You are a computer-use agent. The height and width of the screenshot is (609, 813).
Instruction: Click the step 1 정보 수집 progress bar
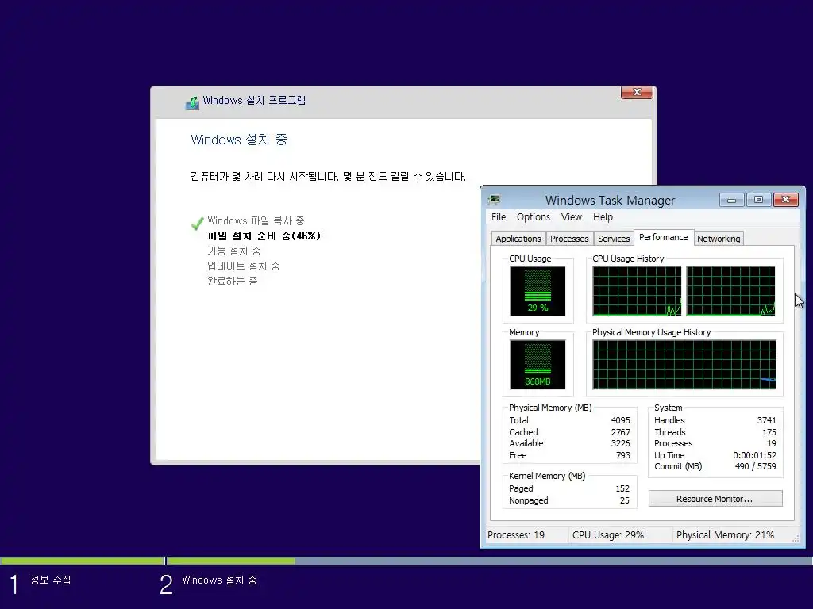[82, 561]
